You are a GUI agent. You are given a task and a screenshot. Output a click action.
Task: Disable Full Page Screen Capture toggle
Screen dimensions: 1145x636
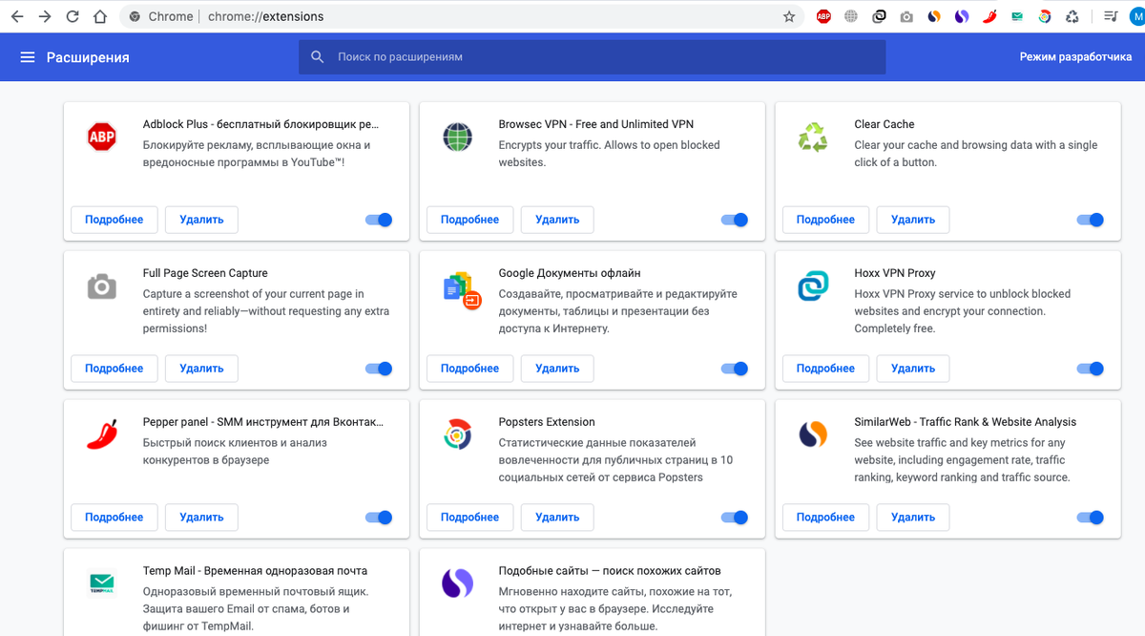pyautogui.click(x=379, y=369)
